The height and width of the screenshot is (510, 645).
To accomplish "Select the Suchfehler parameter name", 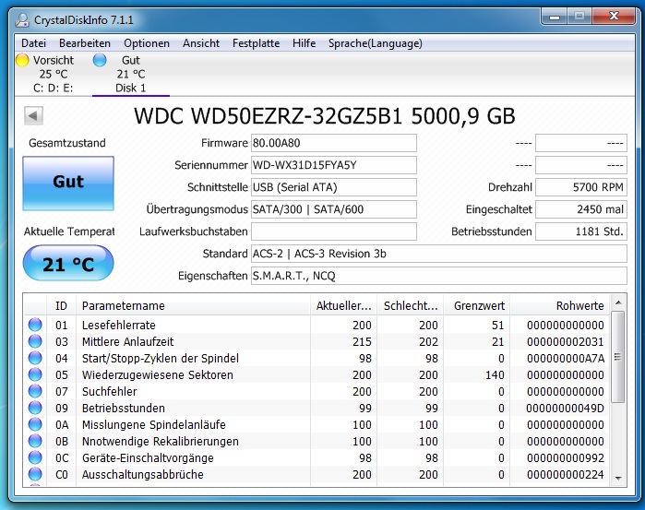I will click(109, 391).
